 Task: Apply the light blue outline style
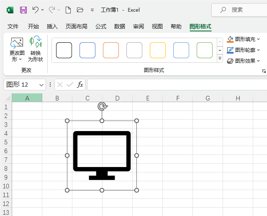click(181, 50)
